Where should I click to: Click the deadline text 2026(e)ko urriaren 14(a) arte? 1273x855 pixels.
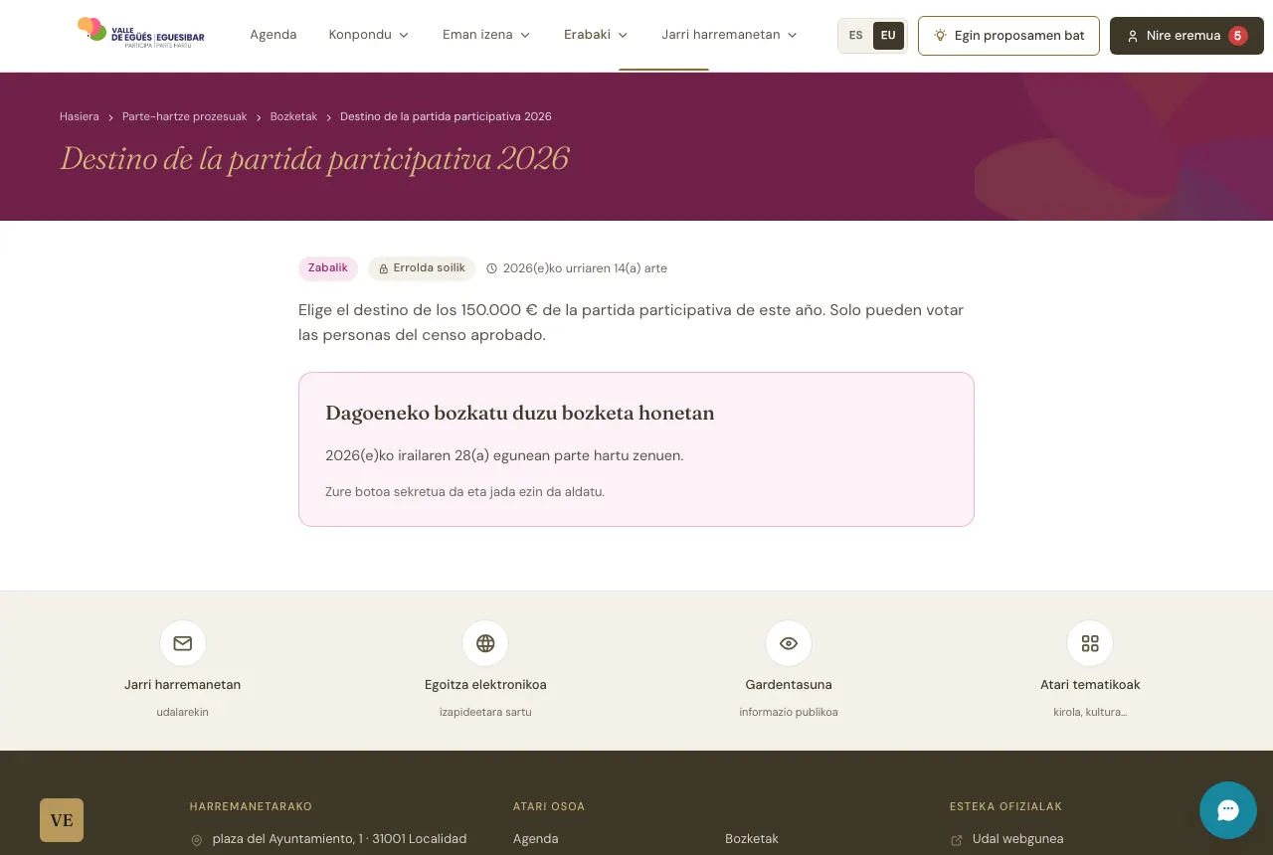(x=585, y=268)
